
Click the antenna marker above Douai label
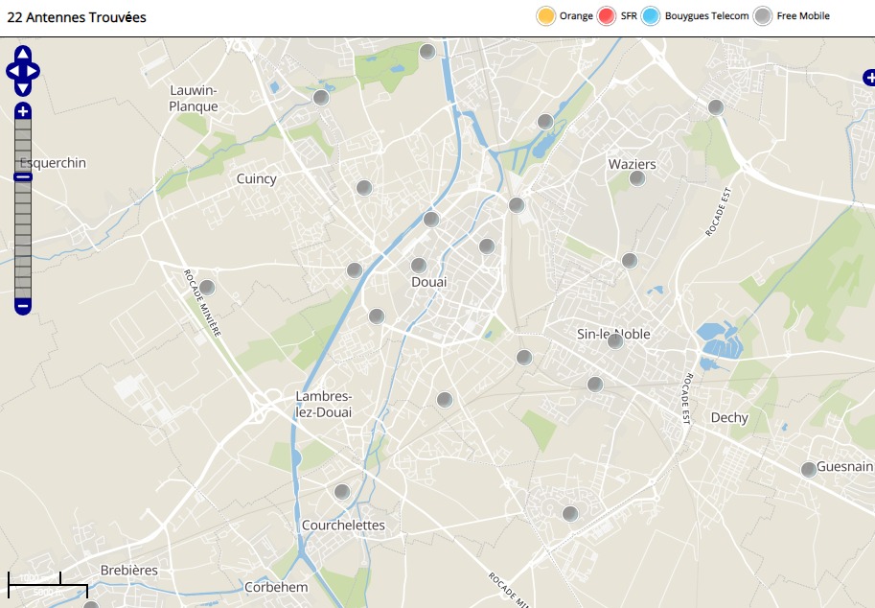(x=418, y=266)
